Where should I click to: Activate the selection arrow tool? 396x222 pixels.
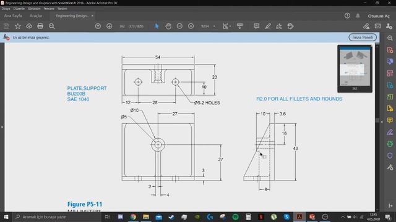coord(157,26)
